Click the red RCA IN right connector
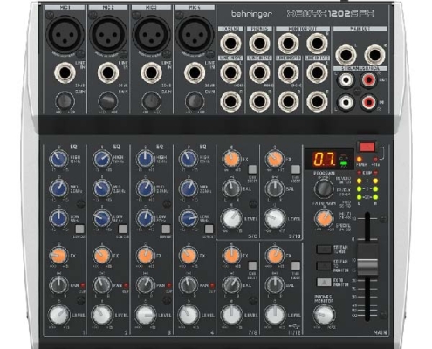 368,102
